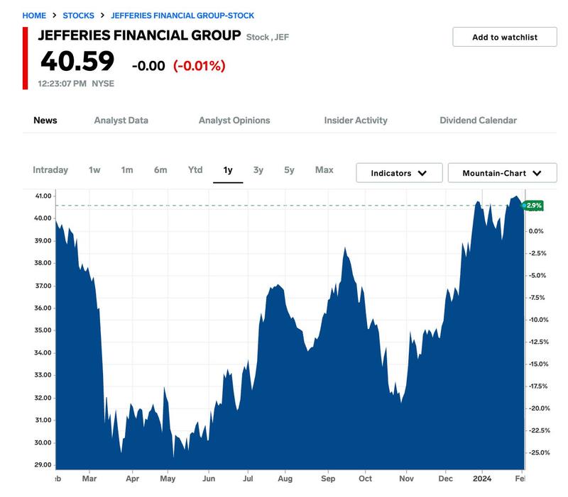View the Insider Activity tab
This screenshot has width=568, height=497.
[x=356, y=121]
